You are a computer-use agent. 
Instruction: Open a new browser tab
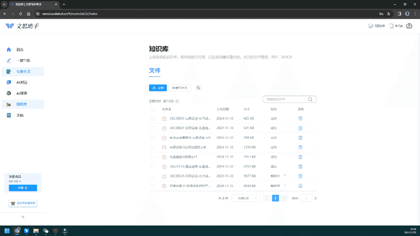click(64, 4)
